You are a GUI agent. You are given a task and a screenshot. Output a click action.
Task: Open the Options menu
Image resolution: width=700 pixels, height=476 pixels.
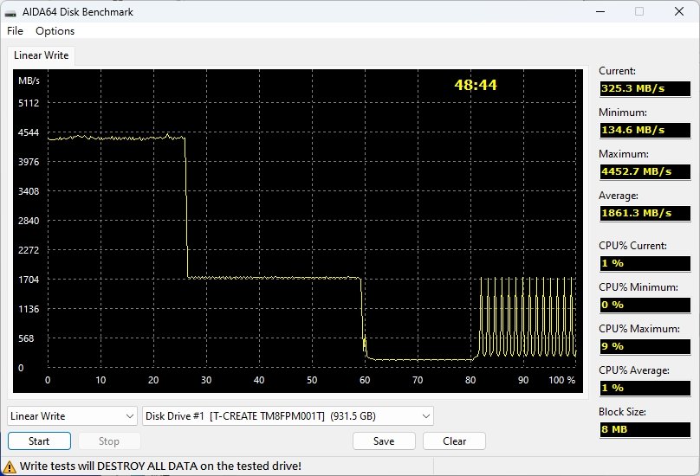click(55, 31)
